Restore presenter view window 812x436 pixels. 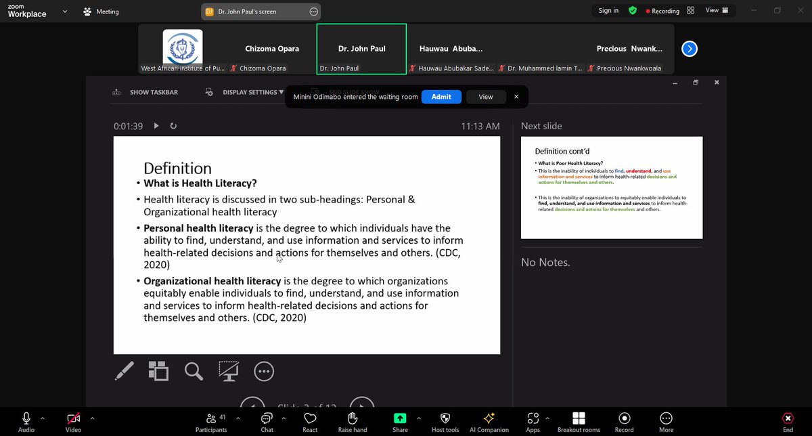click(695, 83)
